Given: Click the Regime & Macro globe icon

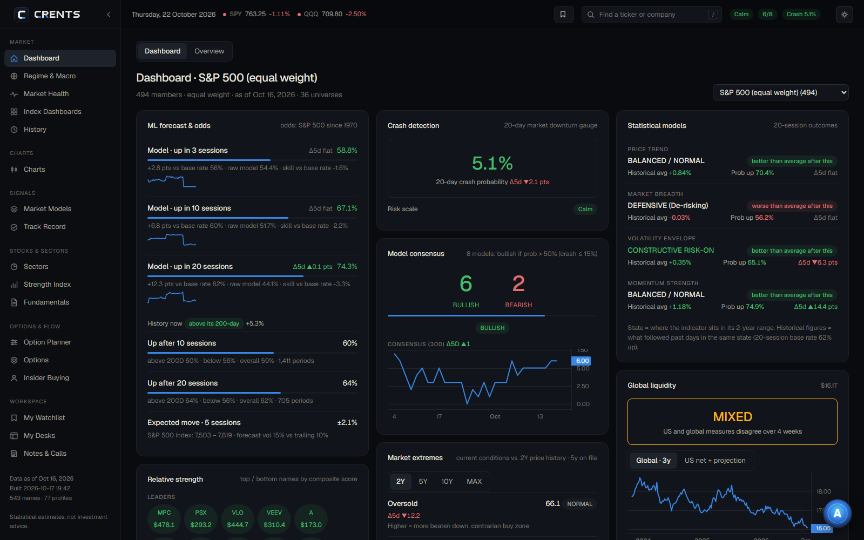Looking at the screenshot, I should (x=14, y=76).
